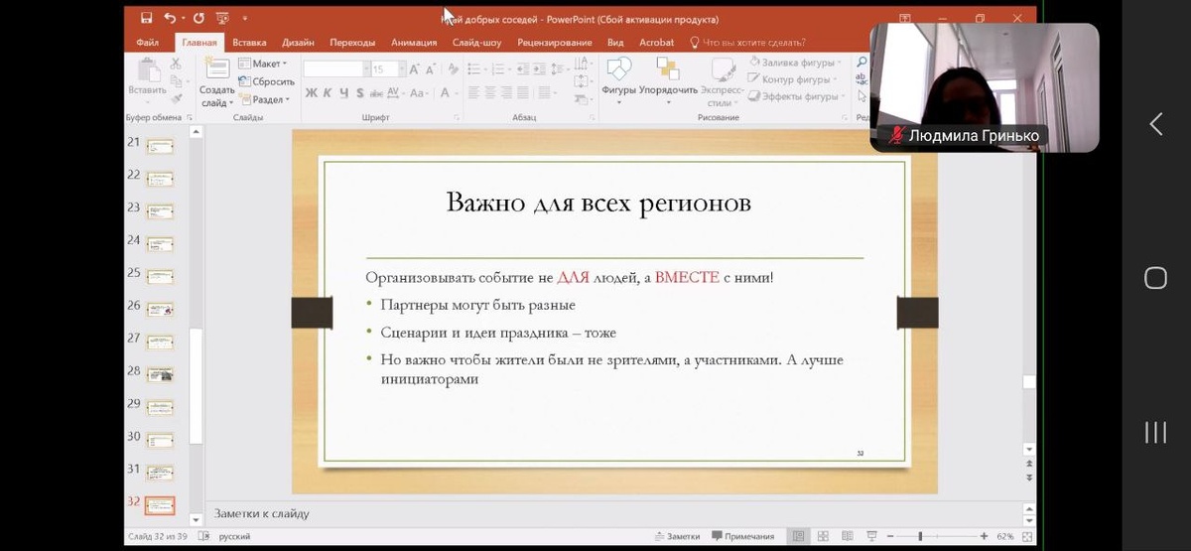Save the presentation with the floppy disk icon

(x=146, y=18)
